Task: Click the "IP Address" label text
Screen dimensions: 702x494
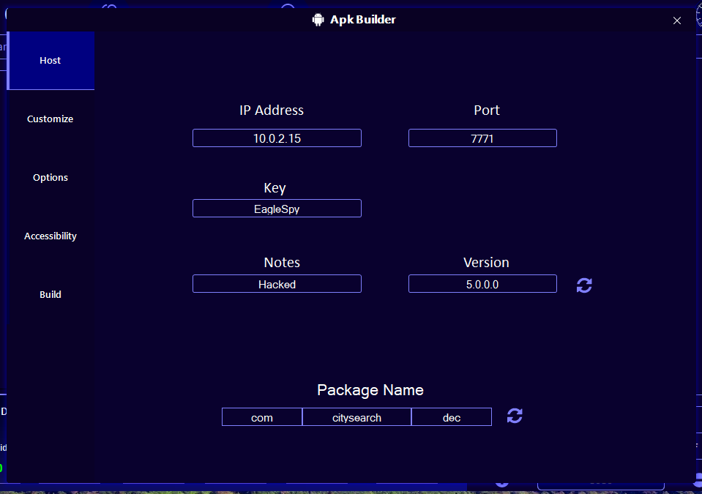Action: pos(272,111)
